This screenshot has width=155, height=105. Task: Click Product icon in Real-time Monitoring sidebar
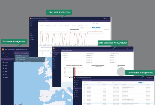click(x=31, y=23)
